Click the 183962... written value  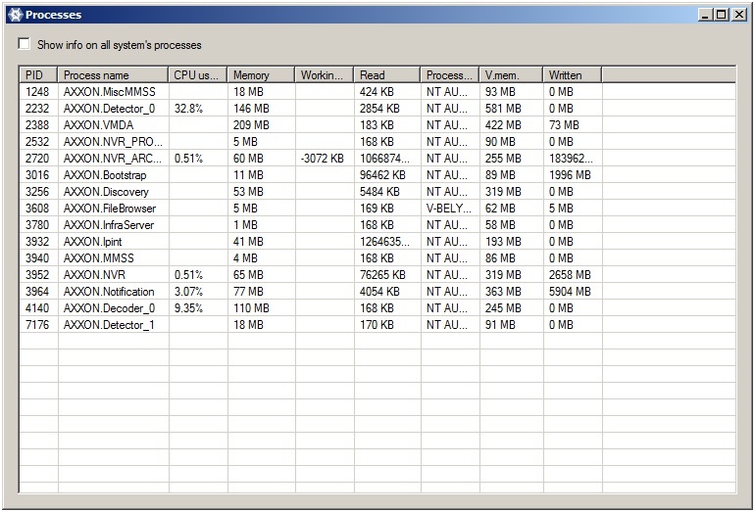[571, 159]
